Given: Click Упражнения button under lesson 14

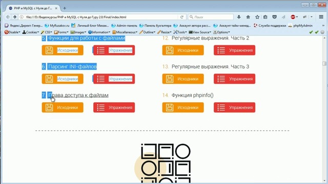Looking at the screenshot, I should point(235,107).
